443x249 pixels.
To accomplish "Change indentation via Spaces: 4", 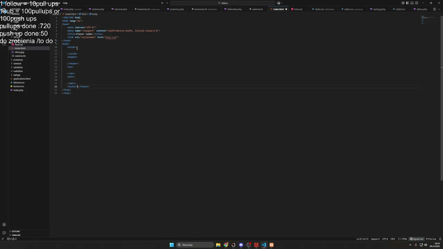I will coord(375,239).
